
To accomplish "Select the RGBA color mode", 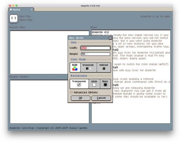I will pos(75,67).
